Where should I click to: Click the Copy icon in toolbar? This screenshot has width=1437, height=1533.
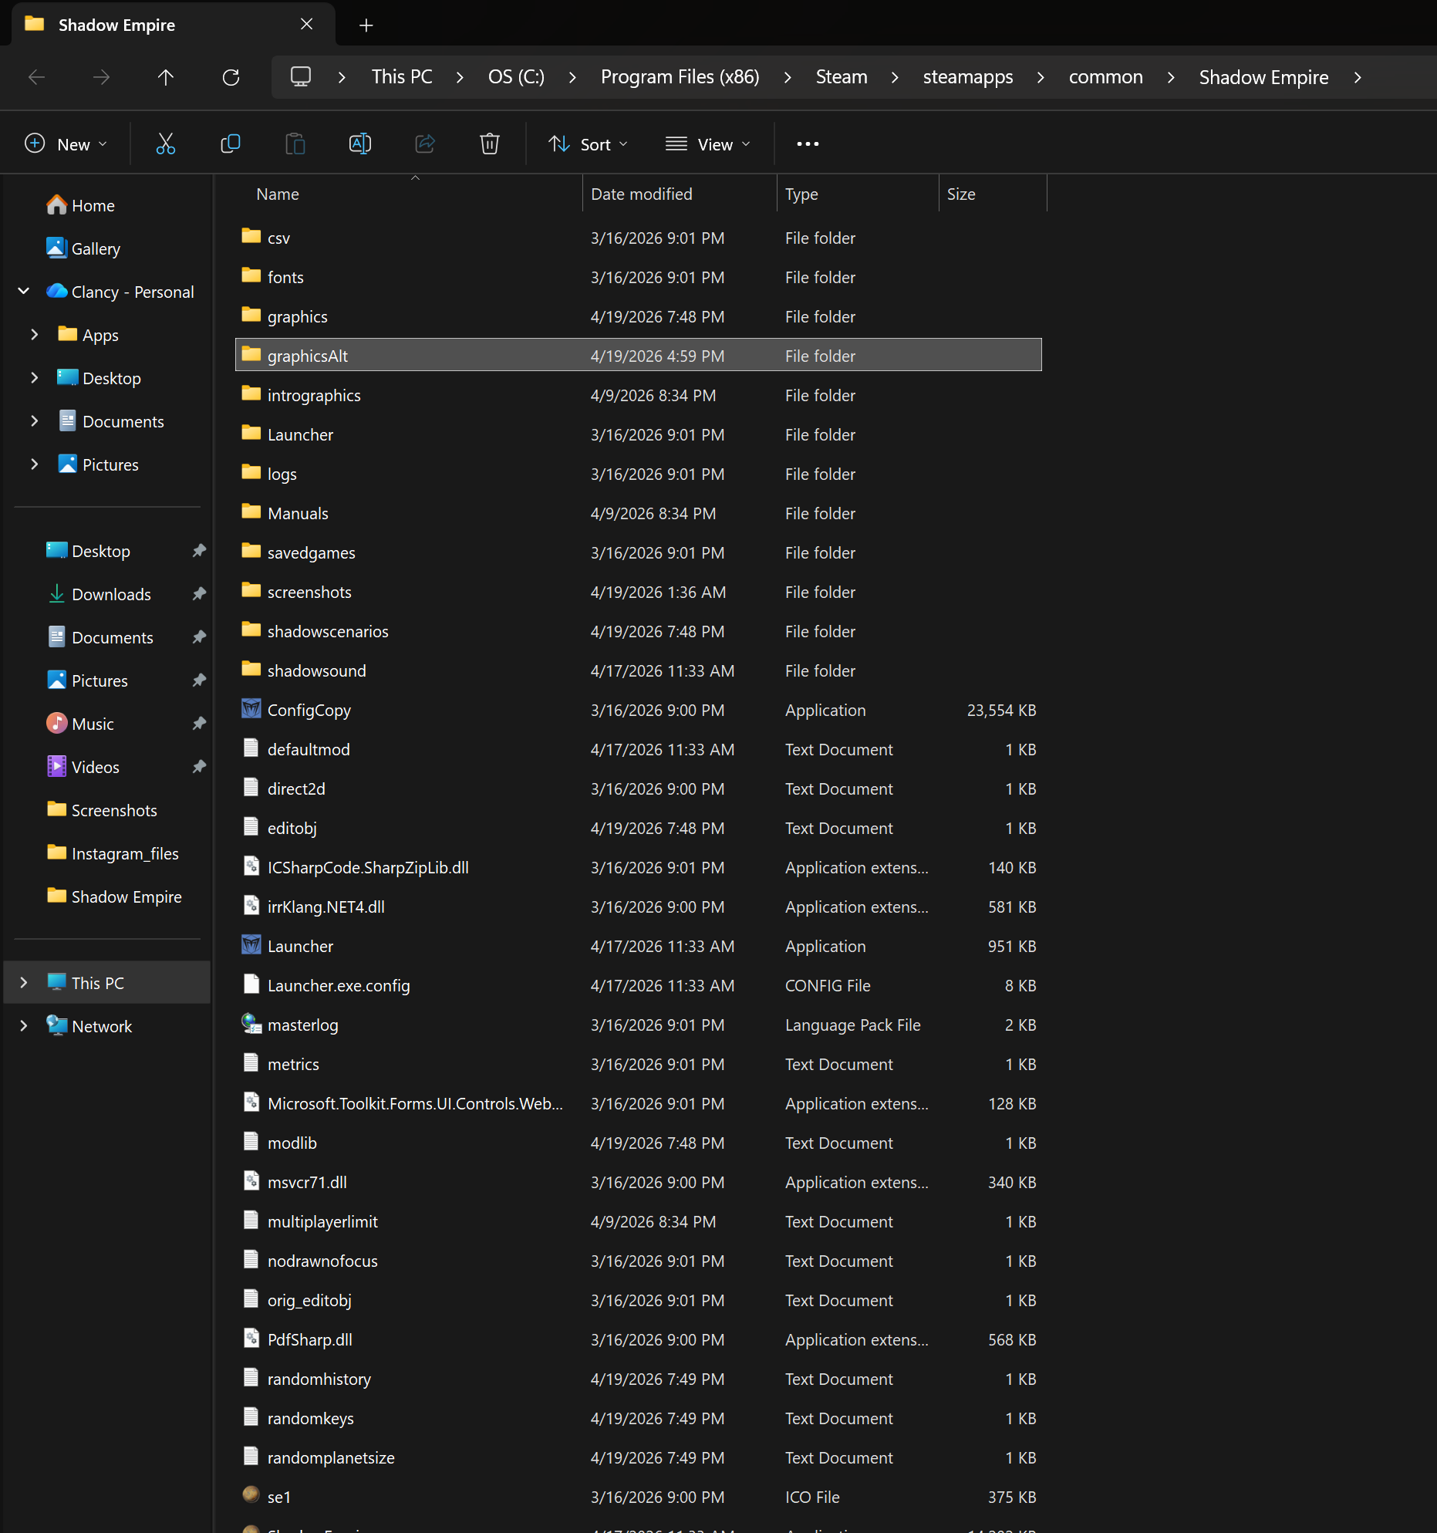coord(231,144)
